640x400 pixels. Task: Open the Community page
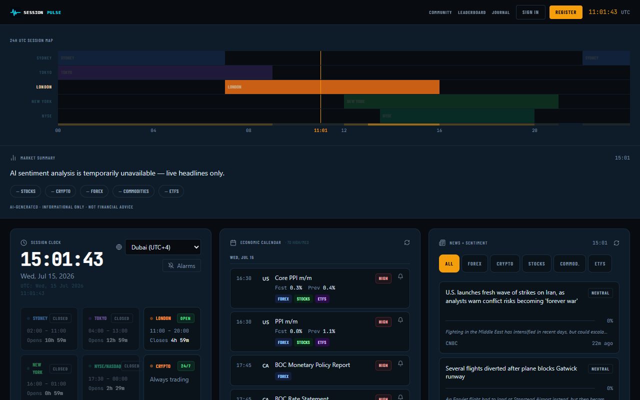point(440,12)
